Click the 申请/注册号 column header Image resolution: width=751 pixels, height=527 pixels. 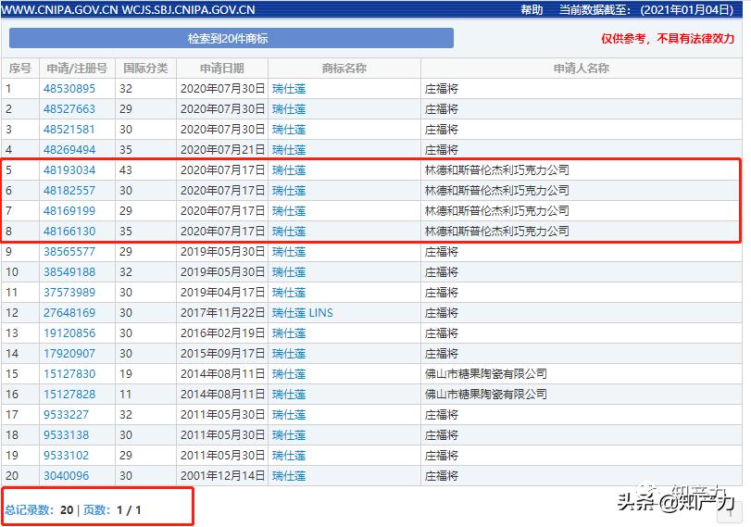click(x=77, y=68)
